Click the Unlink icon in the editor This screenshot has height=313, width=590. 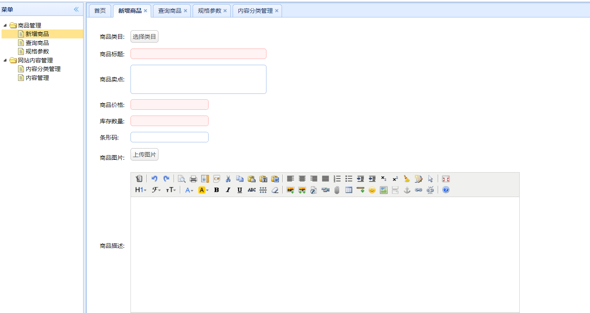pyautogui.click(x=430, y=190)
